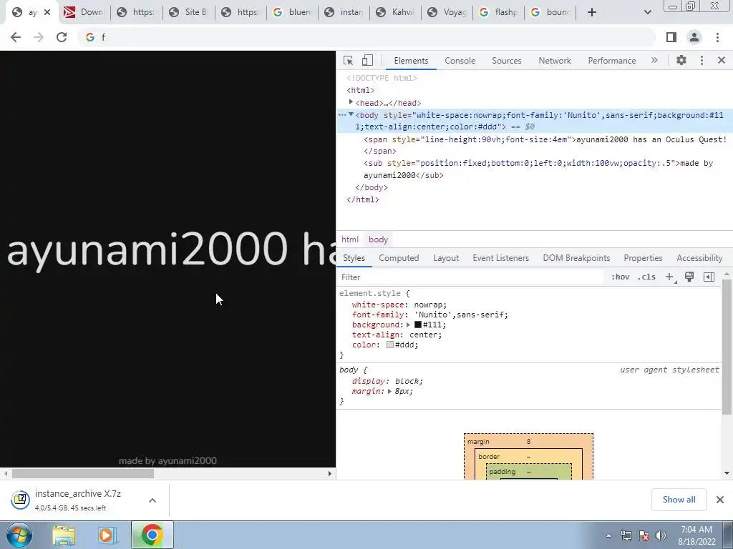
Task: Toggle the computed styles sidebar icon
Action: (709, 277)
